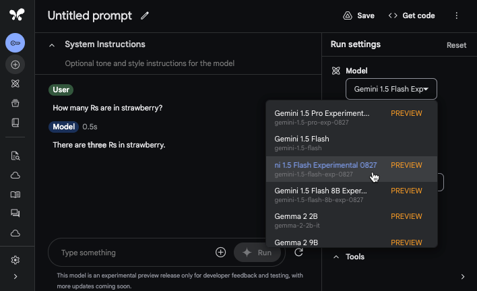Click the Reset run settings link
The height and width of the screenshot is (291, 477).
point(456,45)
